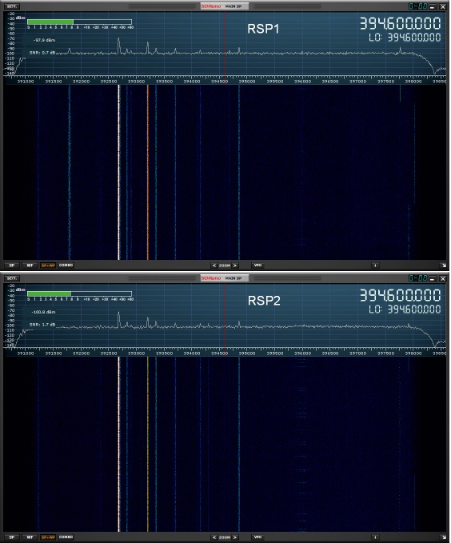Click VFO button in RSP2 window
The height and width of the screenshot is (543, 451).
(x=257, y=537)
